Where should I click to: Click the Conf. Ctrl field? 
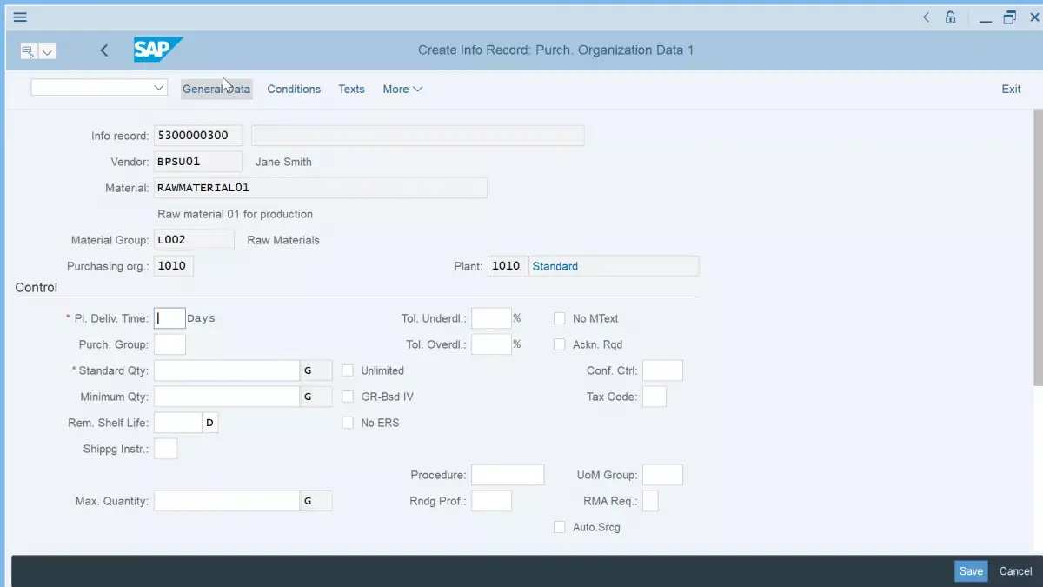(662, 370)
